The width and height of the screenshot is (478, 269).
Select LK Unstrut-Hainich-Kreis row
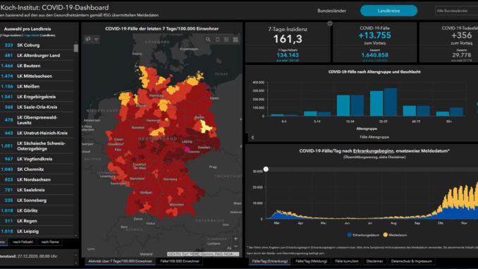click(x=37, y=133)
